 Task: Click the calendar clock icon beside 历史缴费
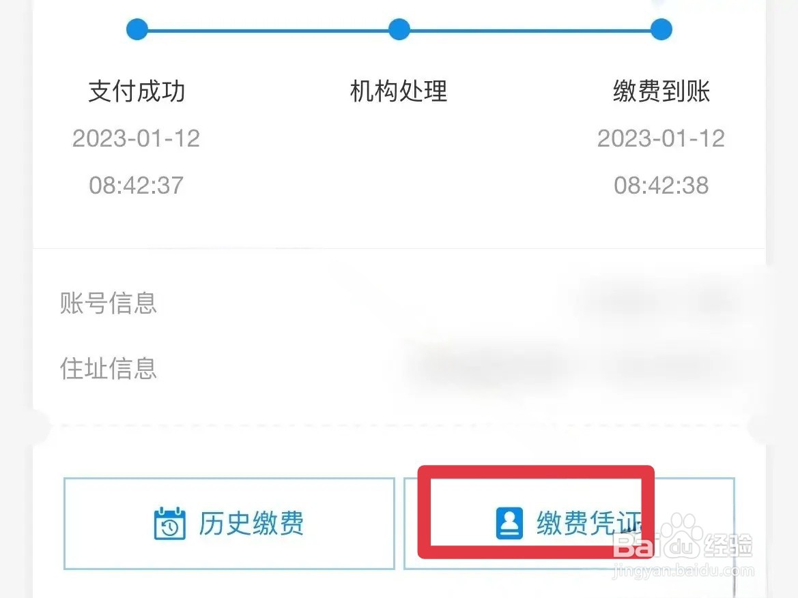click(x=169, y=523)
